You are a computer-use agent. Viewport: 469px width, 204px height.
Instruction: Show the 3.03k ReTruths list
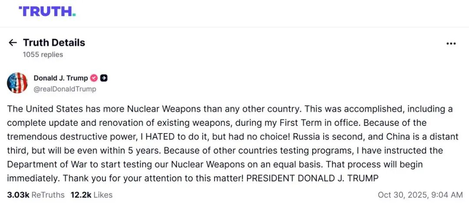click(x=36, y=195)
